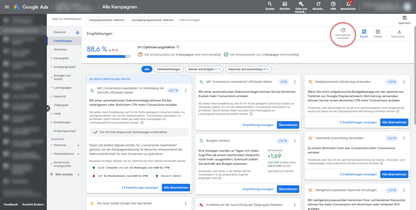Switch to Tabelle table view

click(x=378, y=32)
